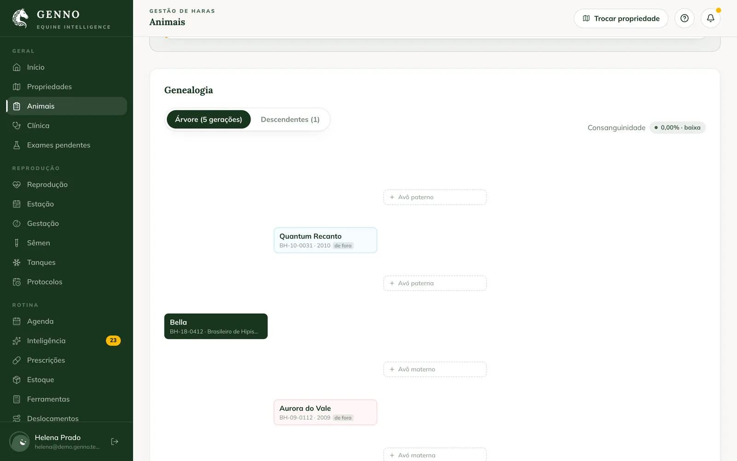This screenshot has height=461, width=737.
Task: Click the Genealogia heading
Action: click(x=189, y=90)
